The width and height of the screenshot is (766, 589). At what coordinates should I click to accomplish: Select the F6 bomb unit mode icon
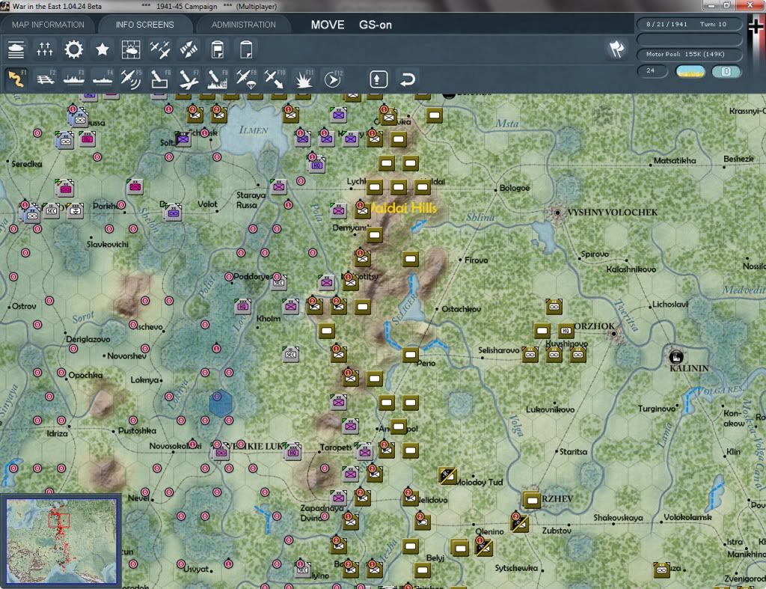(x=160, y=79)
